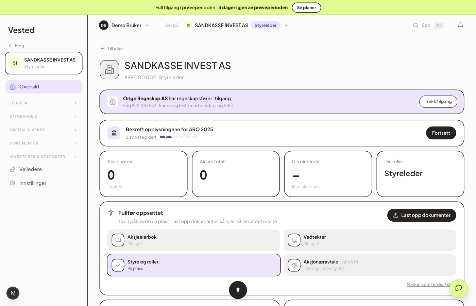Open the chat bubble support widget

pyautogui.click(x=458, y=288)
